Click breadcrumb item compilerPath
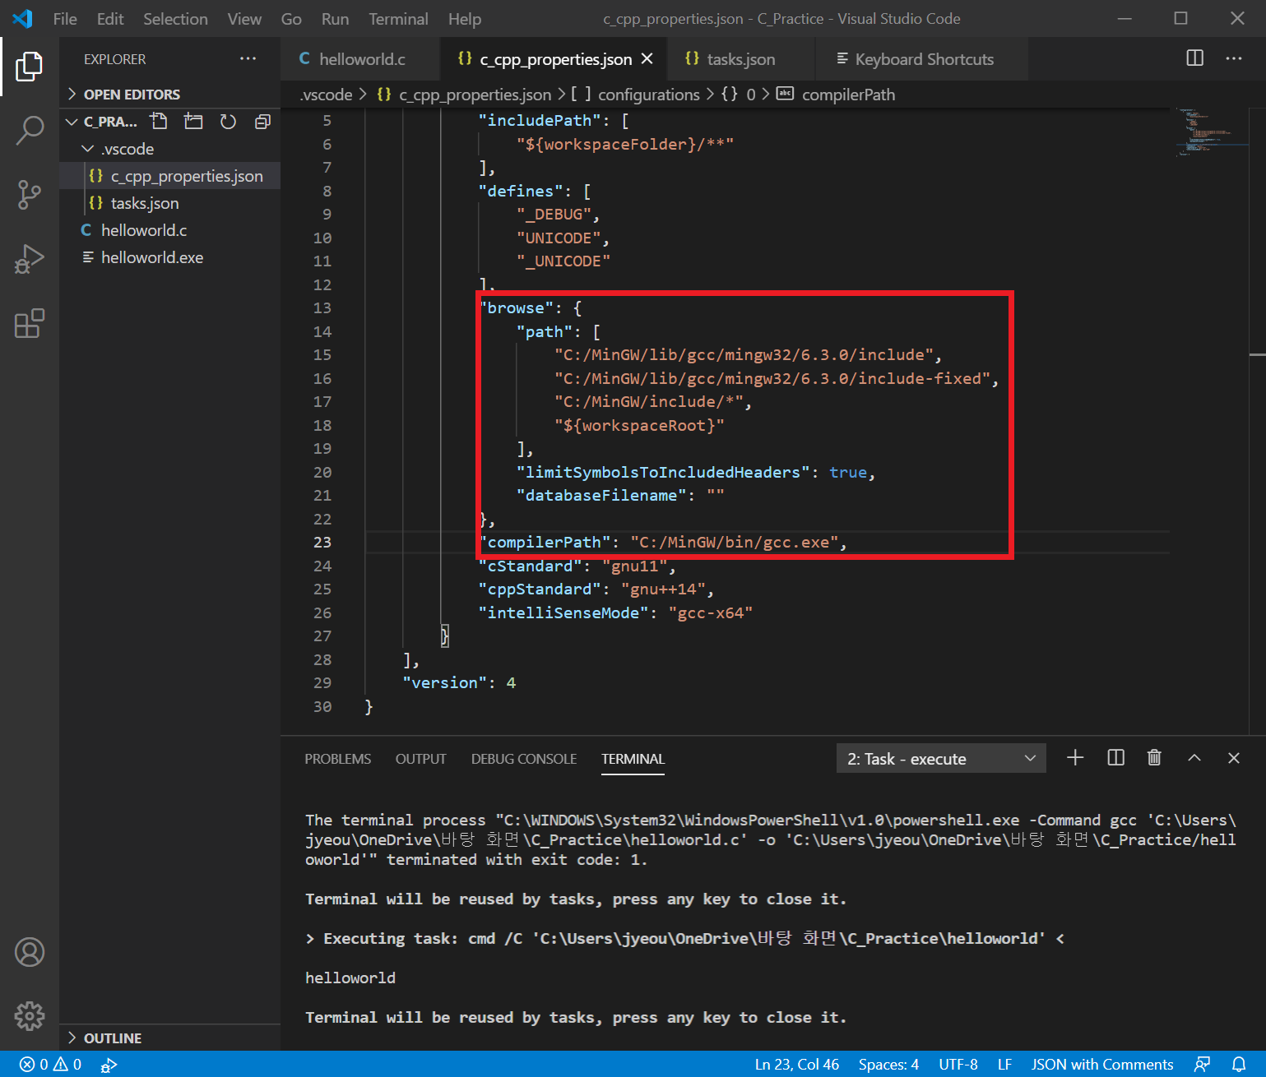1266x1077 pixels. (x=848, y=95)
